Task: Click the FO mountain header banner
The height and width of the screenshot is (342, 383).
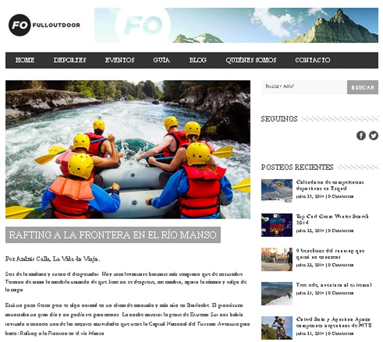Action: point(236,25)
